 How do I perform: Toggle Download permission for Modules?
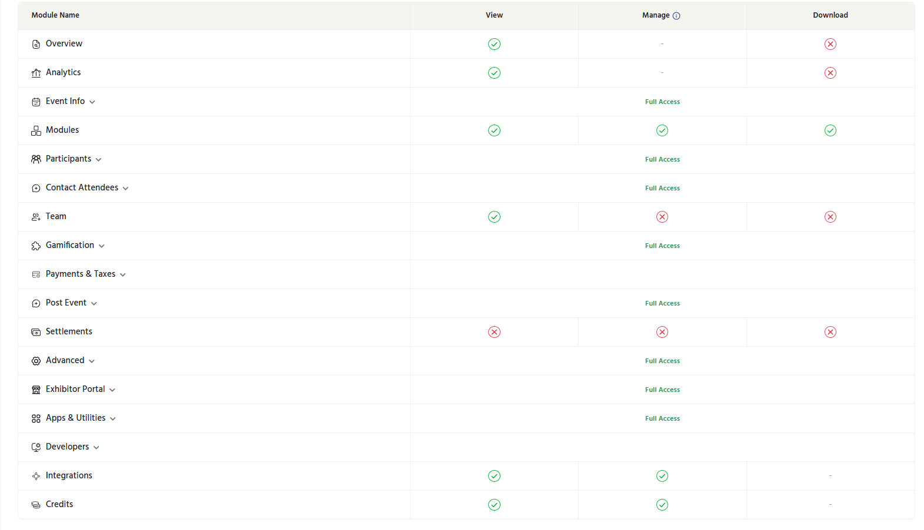830,130
